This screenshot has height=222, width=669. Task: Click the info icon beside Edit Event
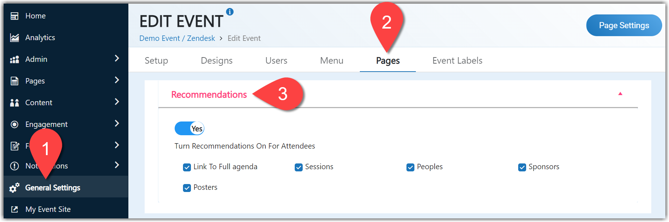pos(230,12)
